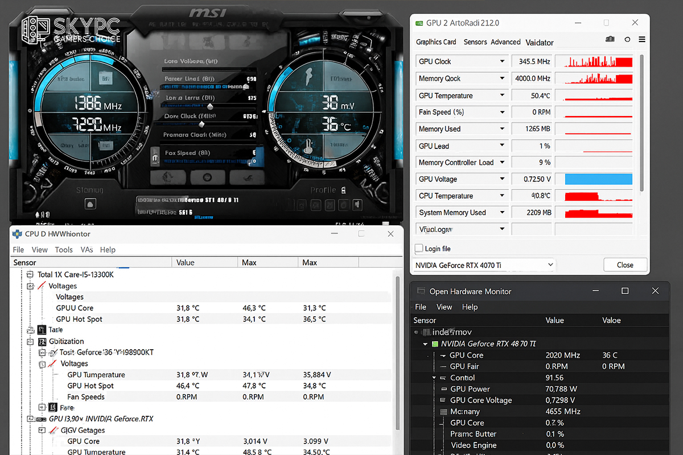This screenshot has width=683, height=455.
Task: Open the Memory Used sensor dropdown
Action: tap(502, 129)
